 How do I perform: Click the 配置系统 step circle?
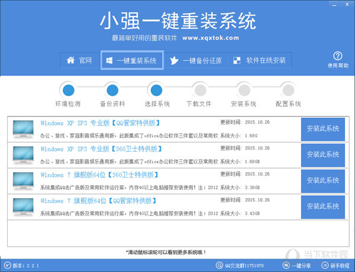pos(288,90)
